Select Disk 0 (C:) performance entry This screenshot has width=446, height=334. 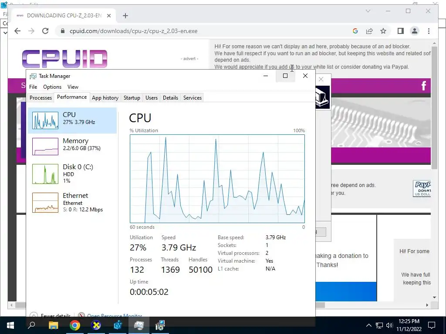coord(72,174)
